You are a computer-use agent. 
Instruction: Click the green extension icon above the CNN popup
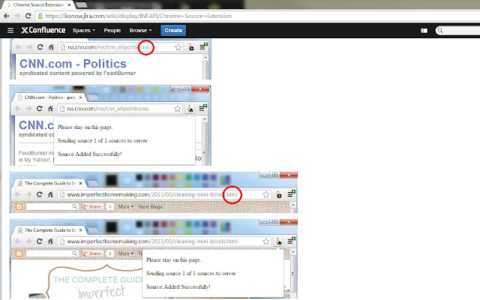point(190,109)
